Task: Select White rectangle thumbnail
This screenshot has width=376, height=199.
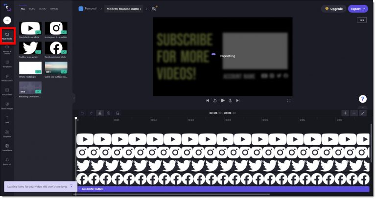Action: pos(30,68)
